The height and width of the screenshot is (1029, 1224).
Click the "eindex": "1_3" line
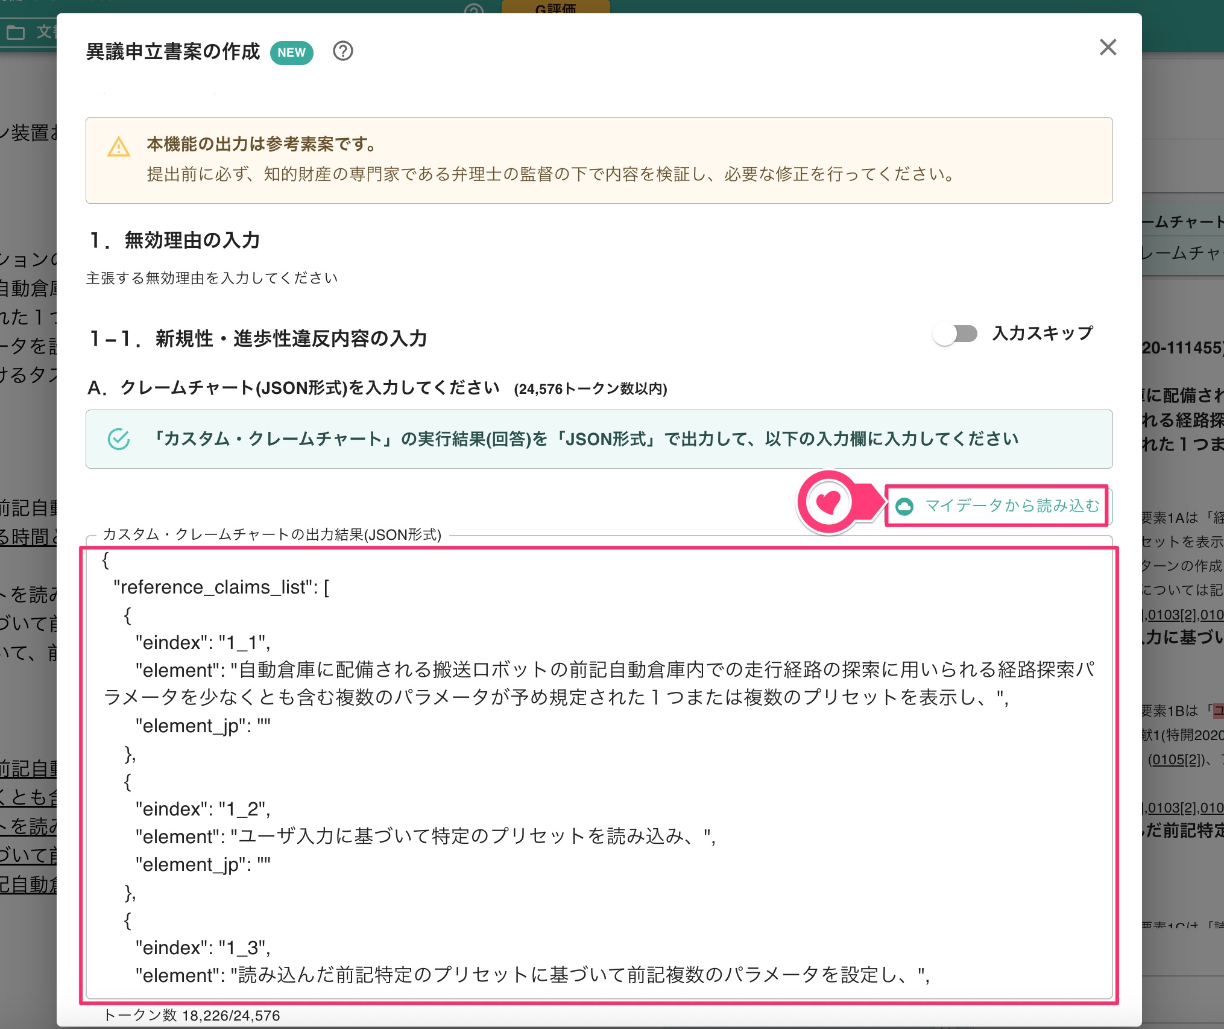click(x=203, y=948)
